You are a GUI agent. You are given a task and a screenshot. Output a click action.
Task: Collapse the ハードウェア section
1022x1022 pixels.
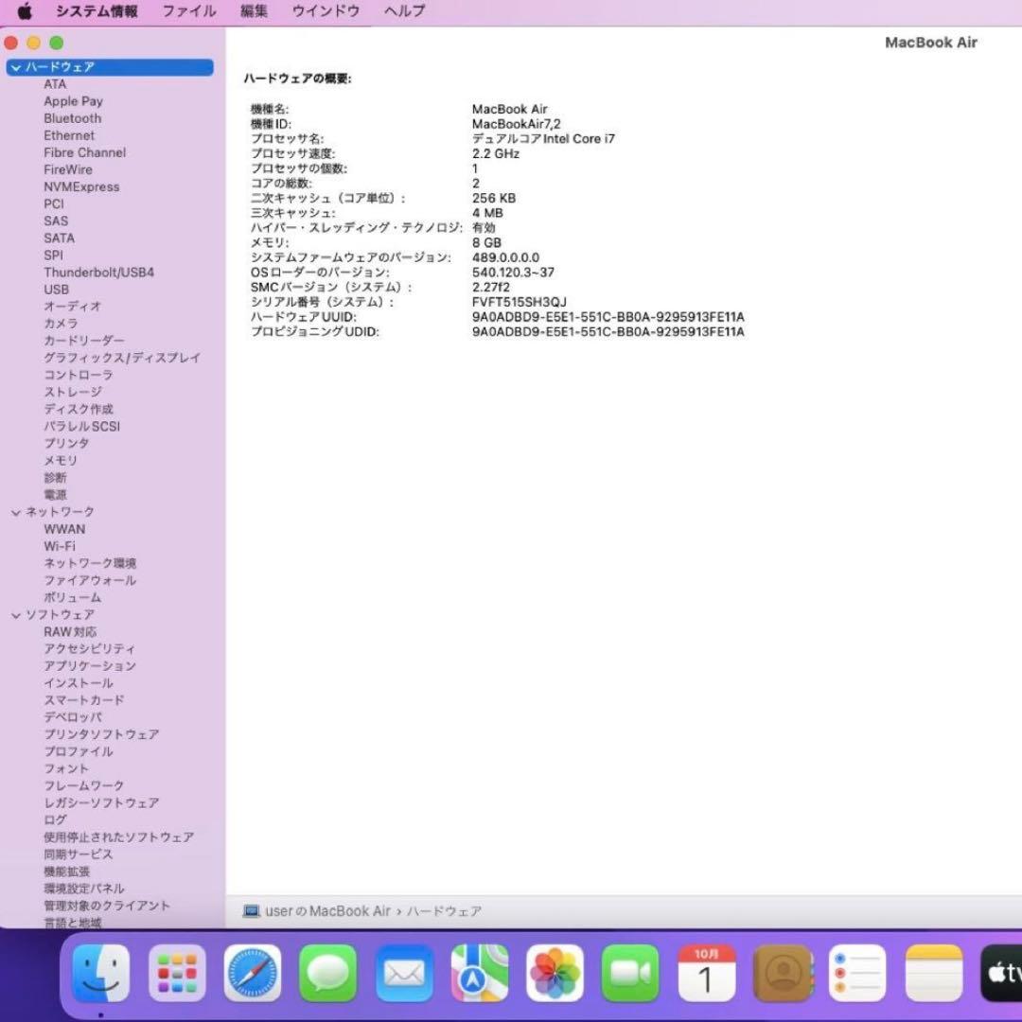click(16, 67)
